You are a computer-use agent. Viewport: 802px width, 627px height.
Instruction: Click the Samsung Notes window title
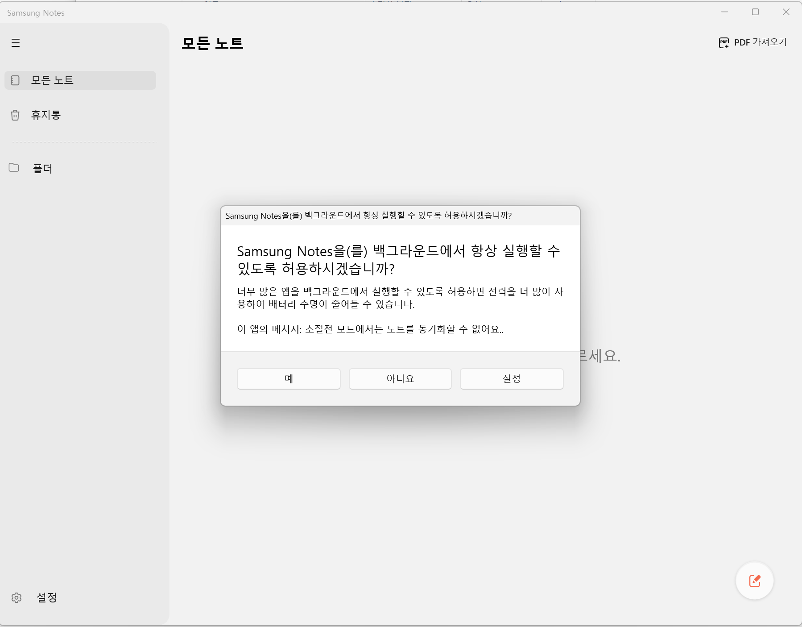[x=36, y=13]
